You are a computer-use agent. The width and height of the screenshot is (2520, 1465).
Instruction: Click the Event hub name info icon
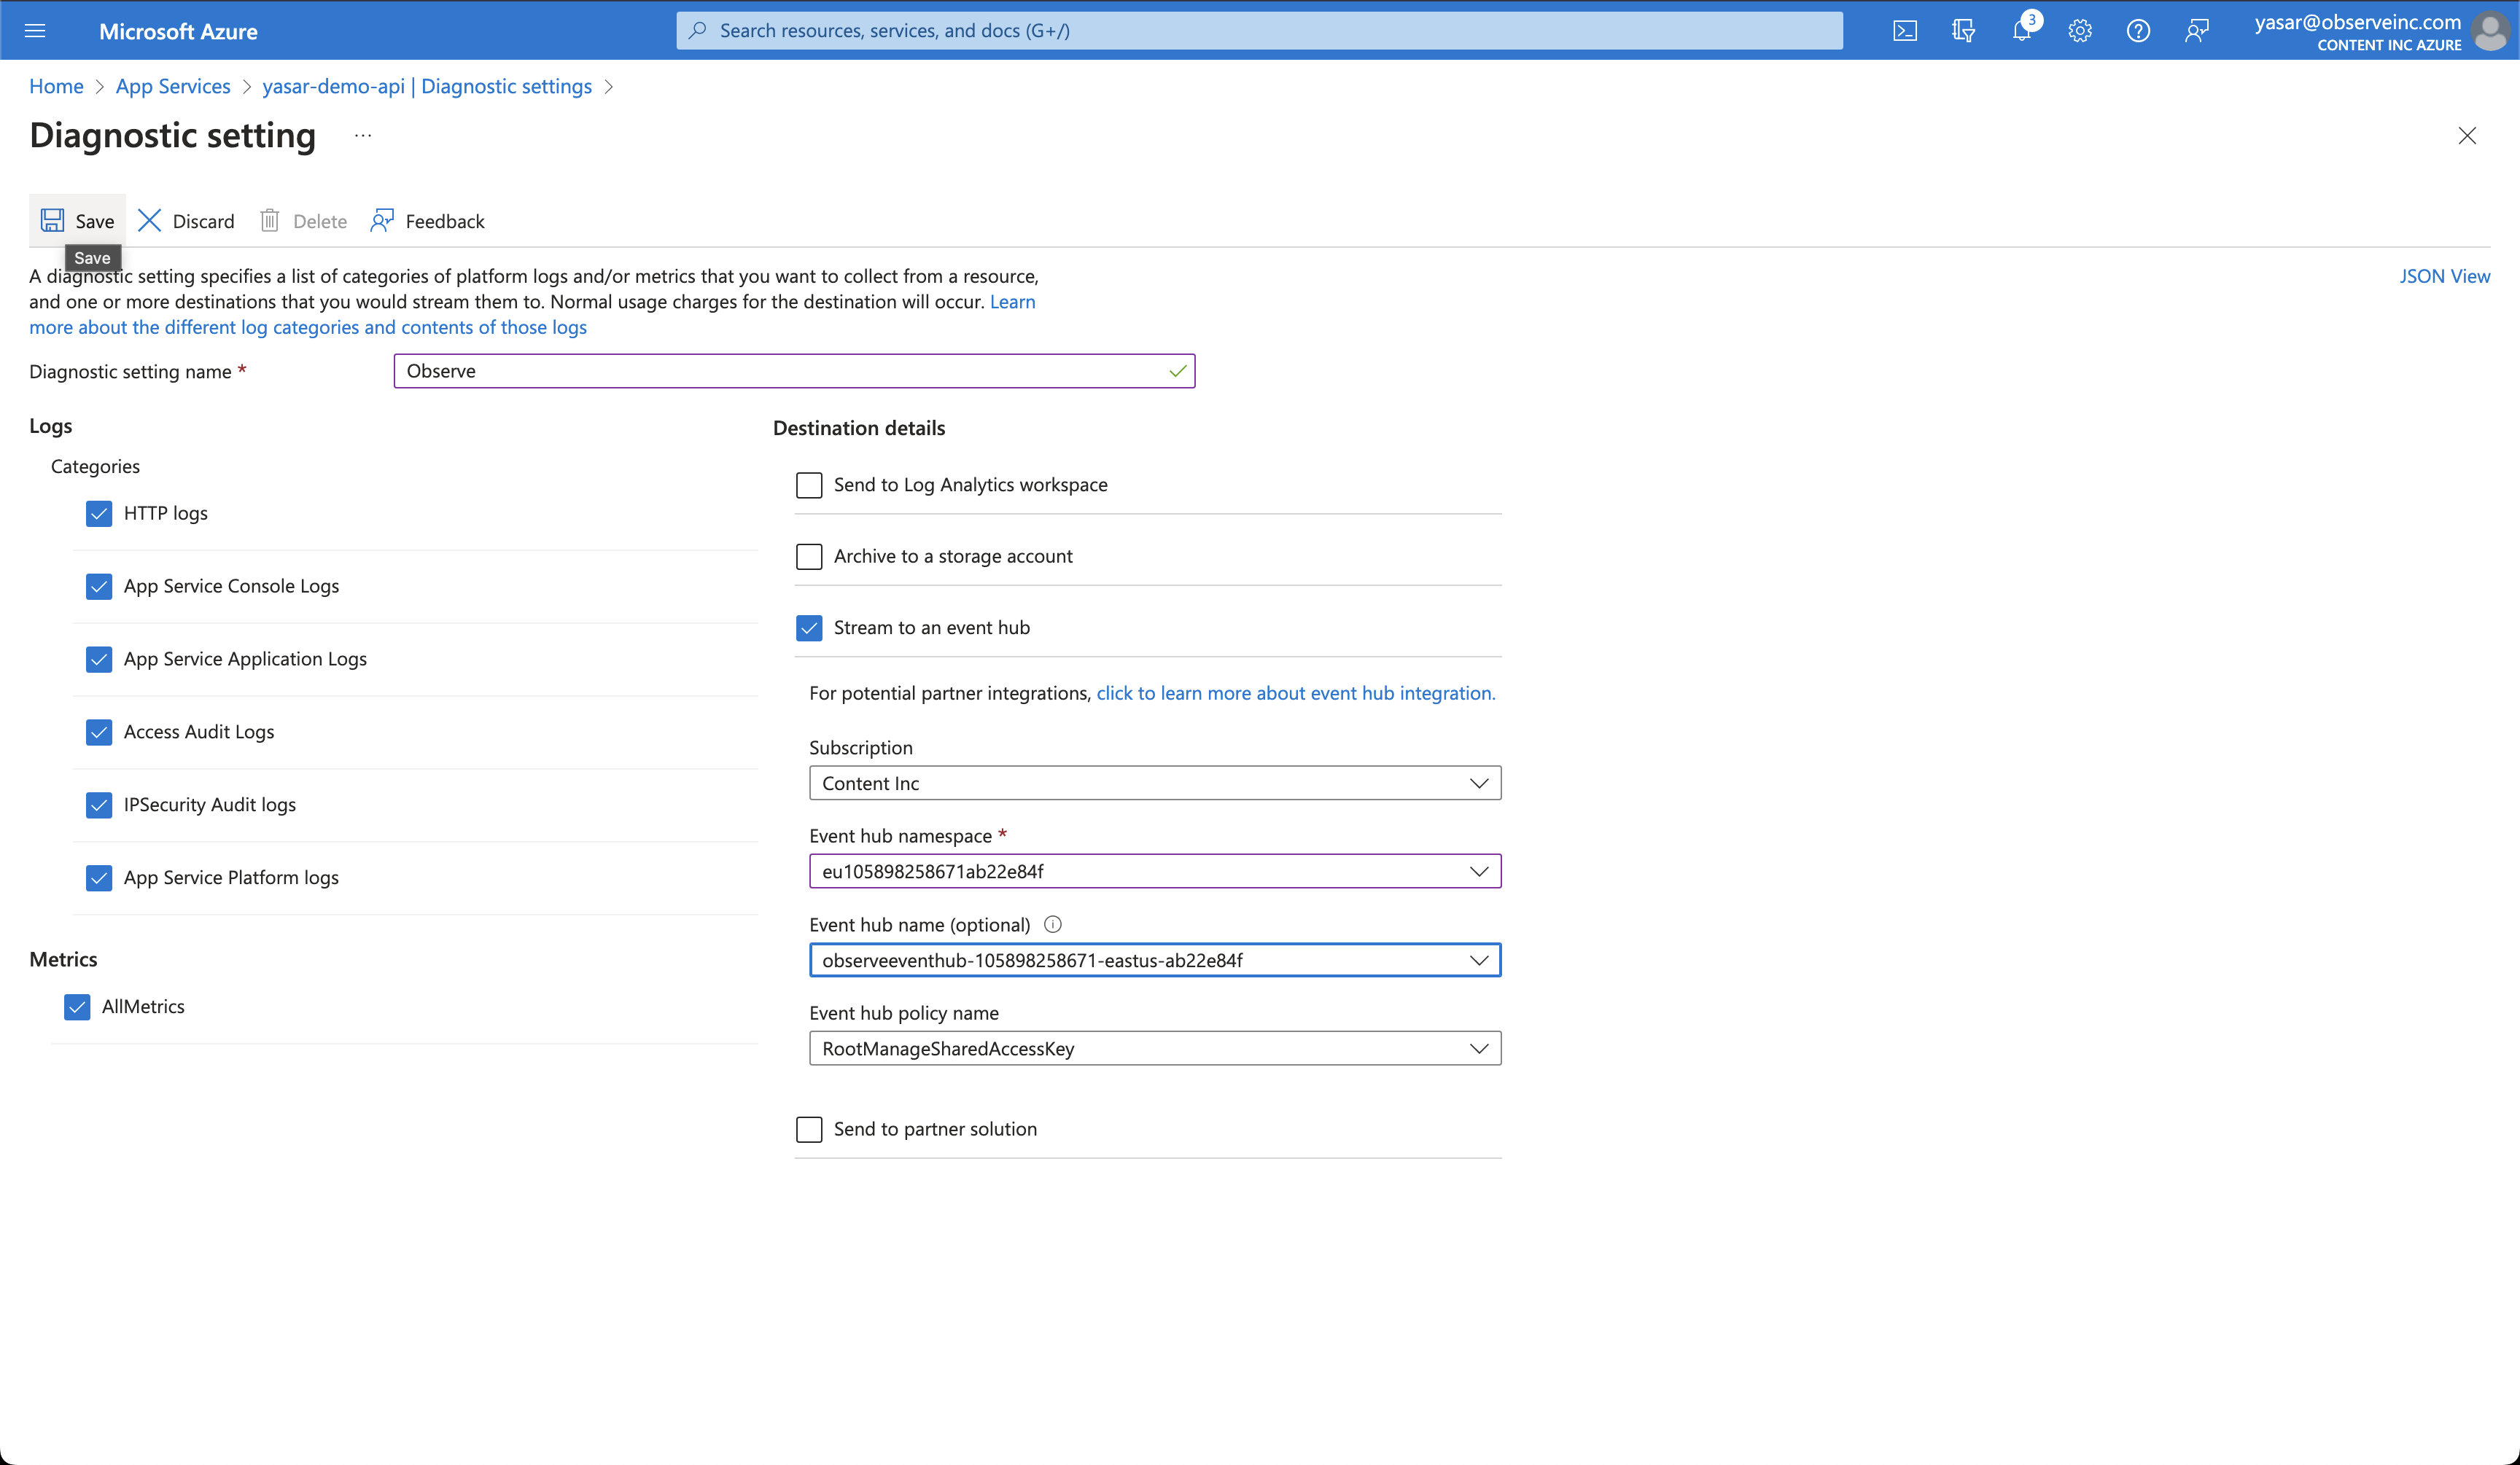(1052, 924)
